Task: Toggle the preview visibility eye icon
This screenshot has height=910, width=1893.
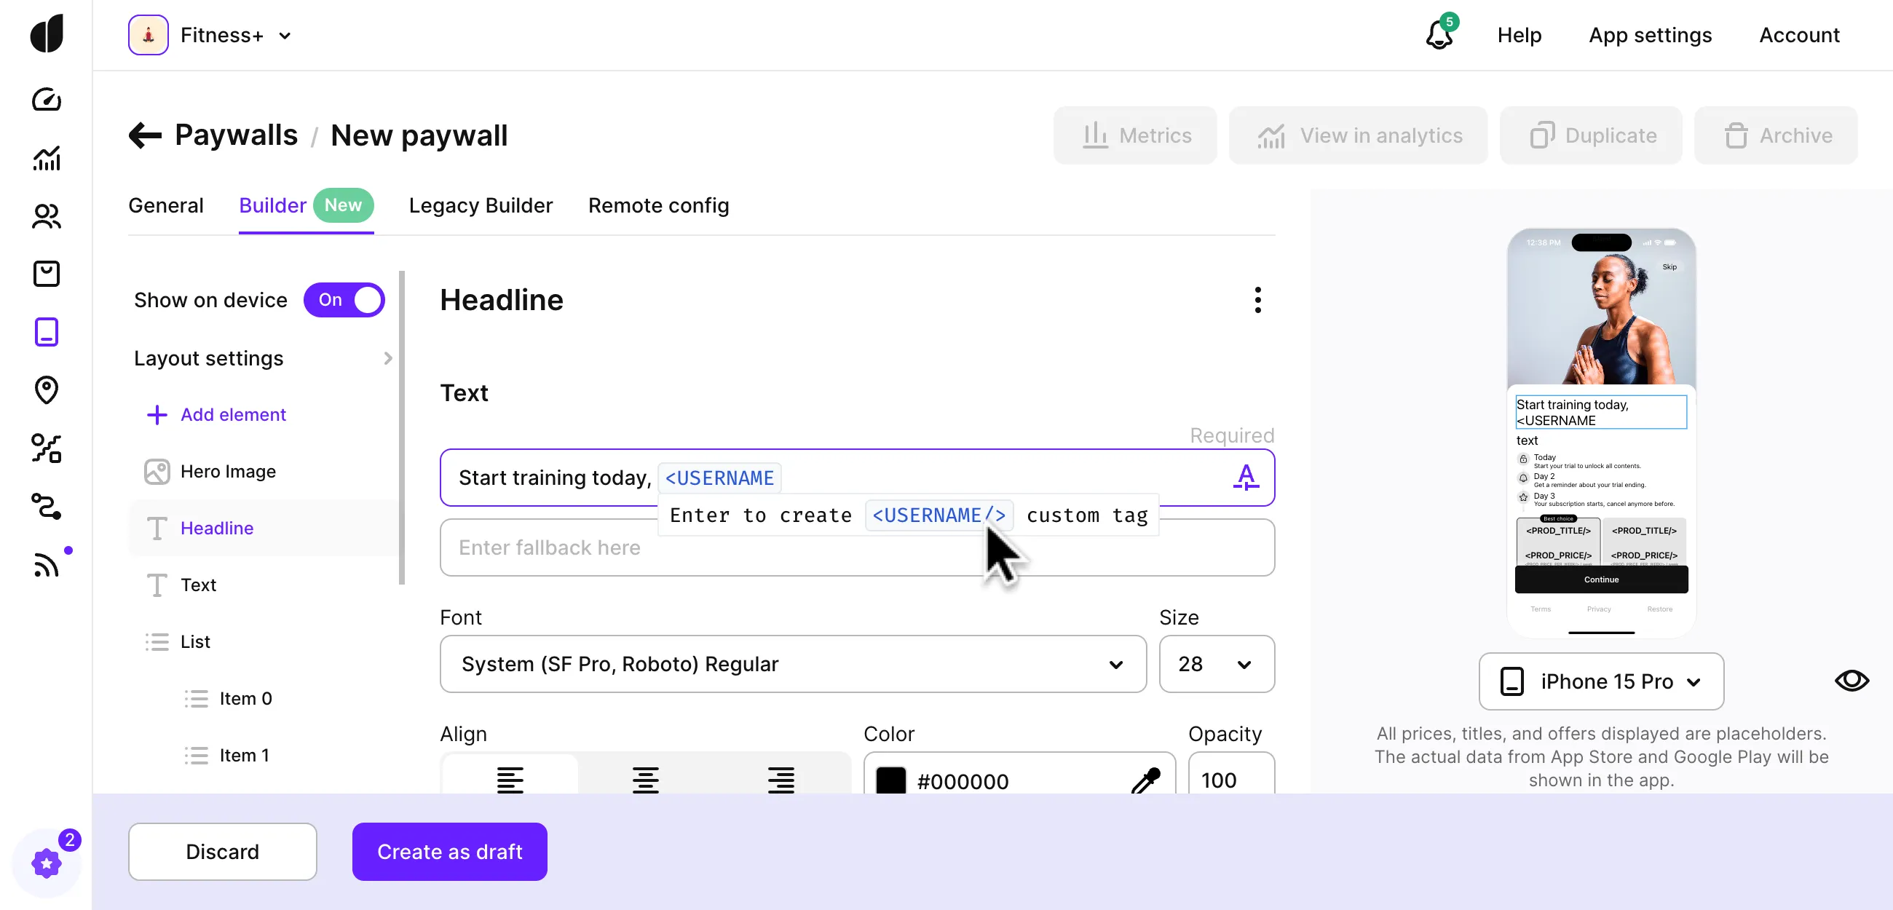Action: click(1851, 680)
